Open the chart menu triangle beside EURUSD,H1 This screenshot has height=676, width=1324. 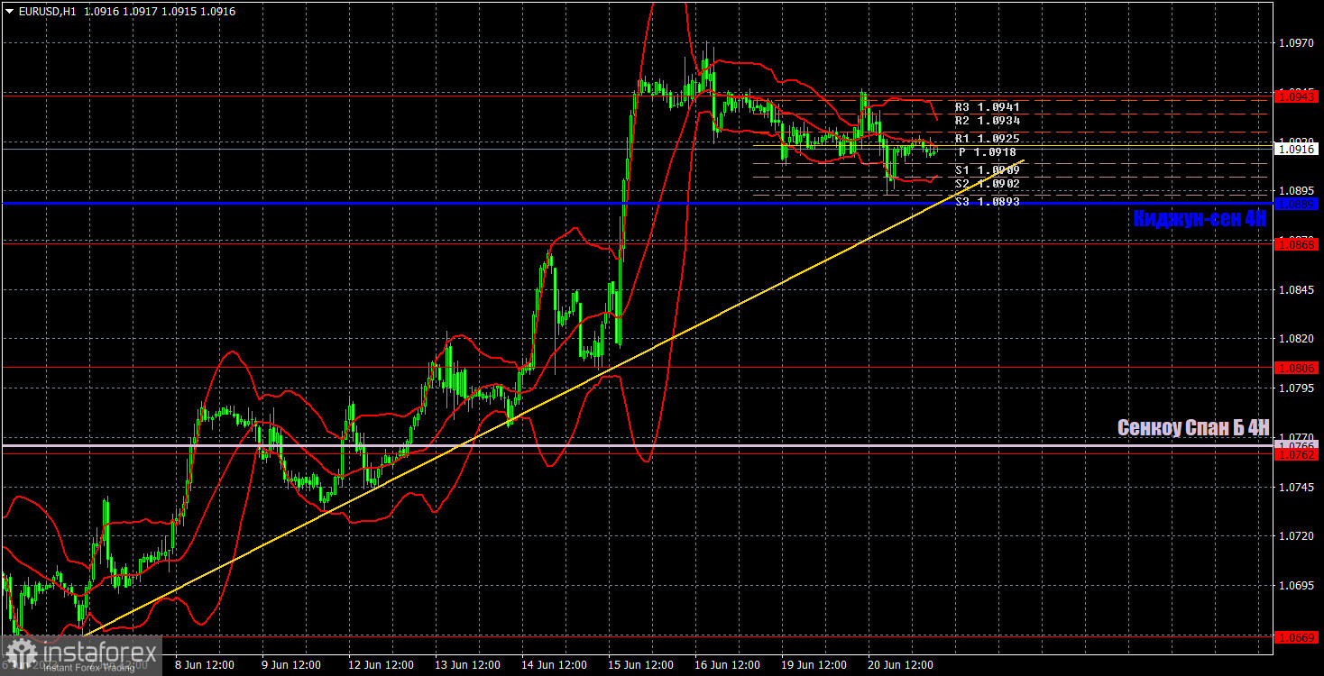[10, 12]
